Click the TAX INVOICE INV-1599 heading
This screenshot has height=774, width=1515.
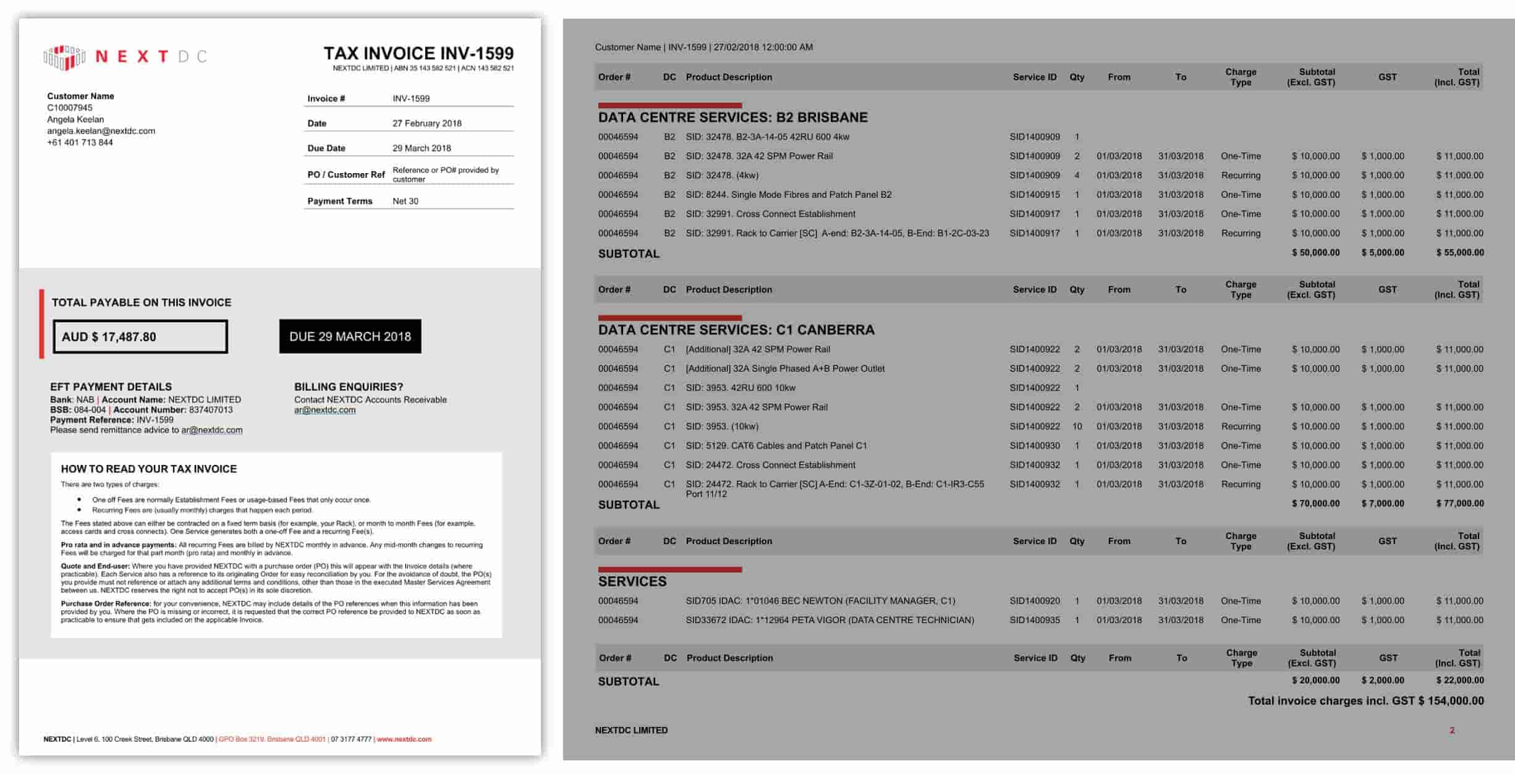point(418,53)
